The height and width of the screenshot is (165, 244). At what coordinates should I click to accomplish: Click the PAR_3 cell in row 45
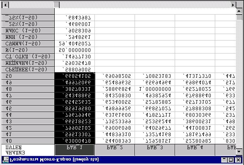155,109
